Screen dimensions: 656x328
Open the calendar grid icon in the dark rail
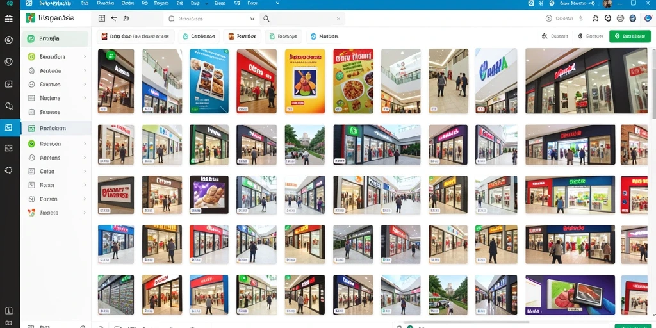click(x=9, y=19)
